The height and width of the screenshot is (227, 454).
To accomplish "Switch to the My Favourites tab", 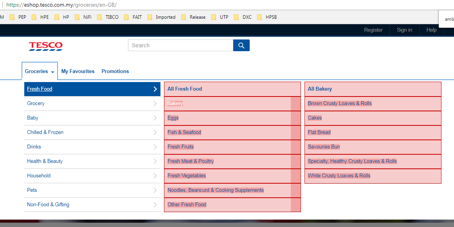I will click(x=78, y=71).
